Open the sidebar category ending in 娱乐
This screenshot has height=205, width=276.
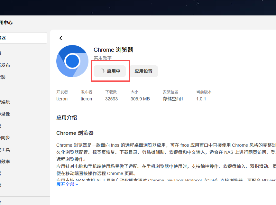tap(5, 102)
